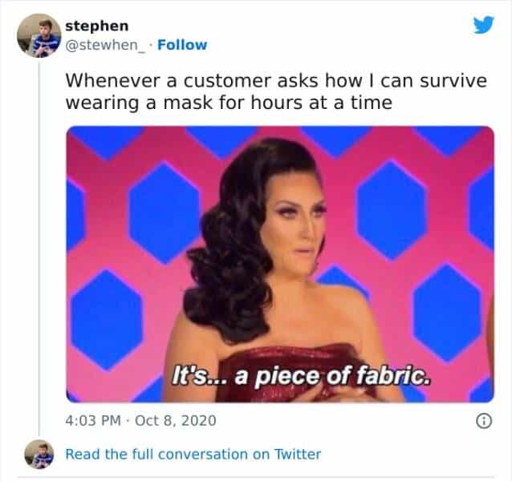The width and height of the screenshot is (512, 481).
Task: Open the embedded GIF image
Action: [x=280, y=264]
